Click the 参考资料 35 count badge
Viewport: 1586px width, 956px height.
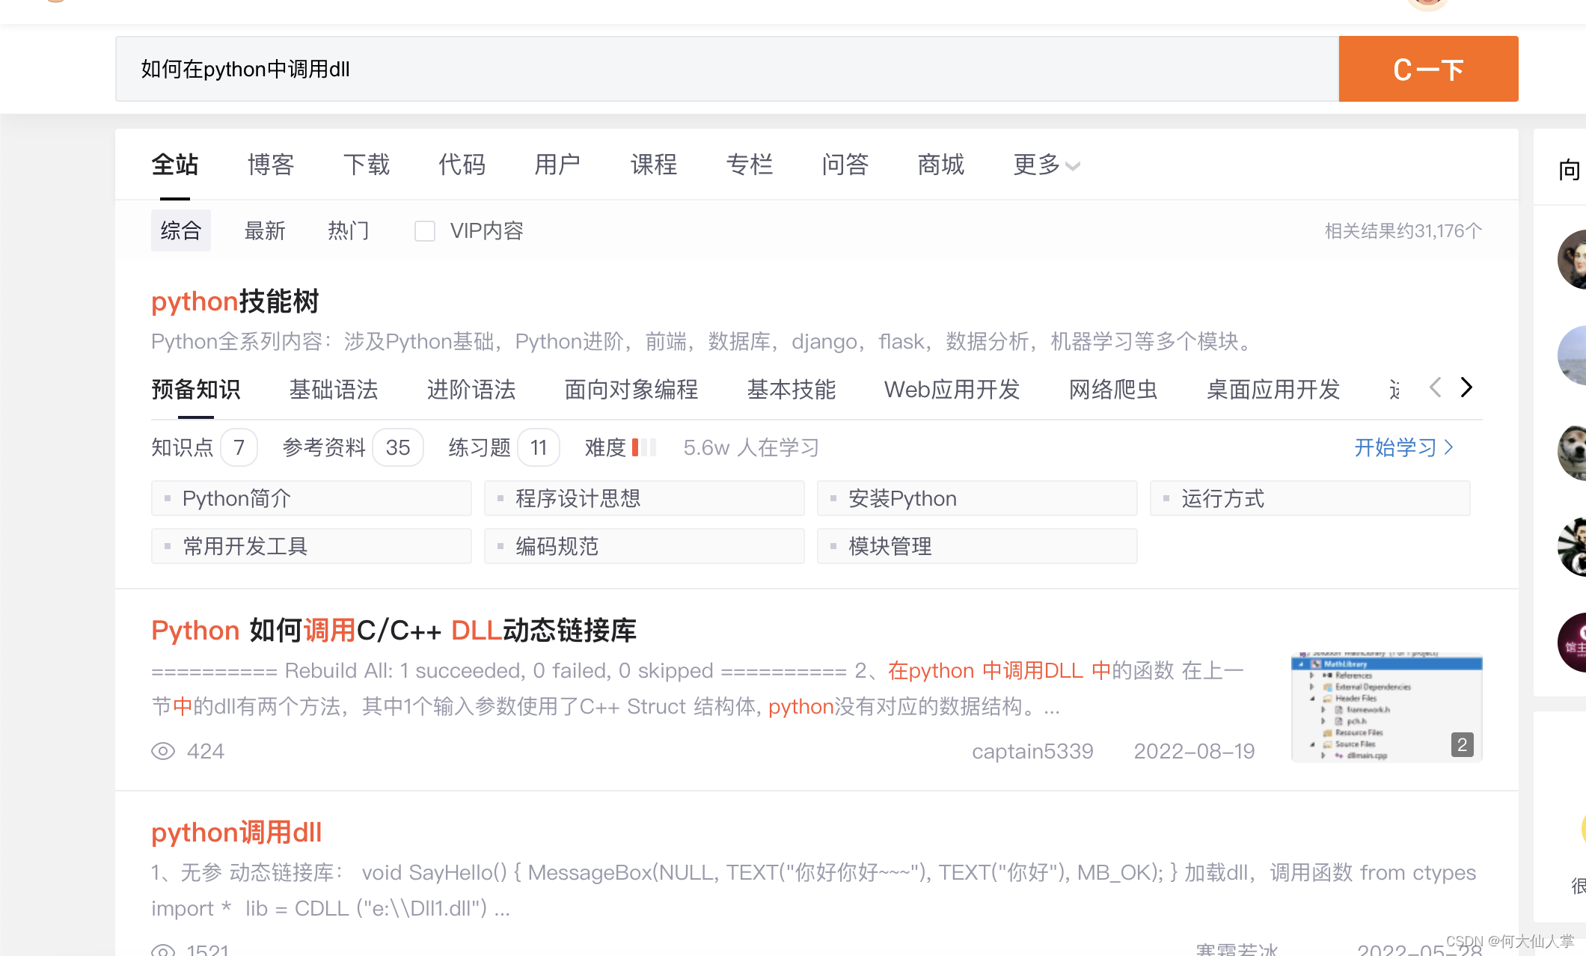point(398,447)
